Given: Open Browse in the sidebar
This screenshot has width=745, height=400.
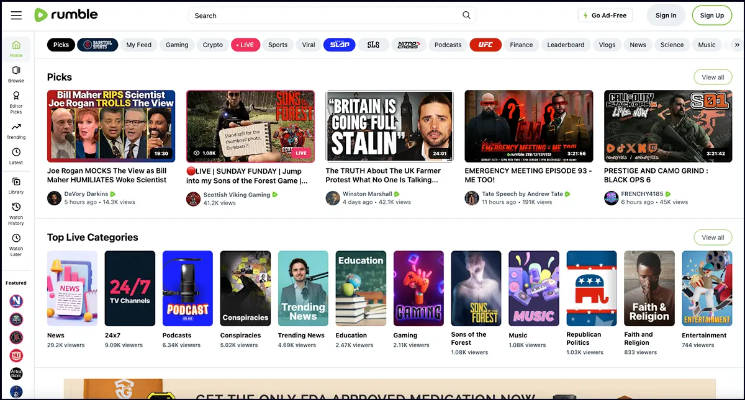Looking at the screenshot, I should (16, 74).
